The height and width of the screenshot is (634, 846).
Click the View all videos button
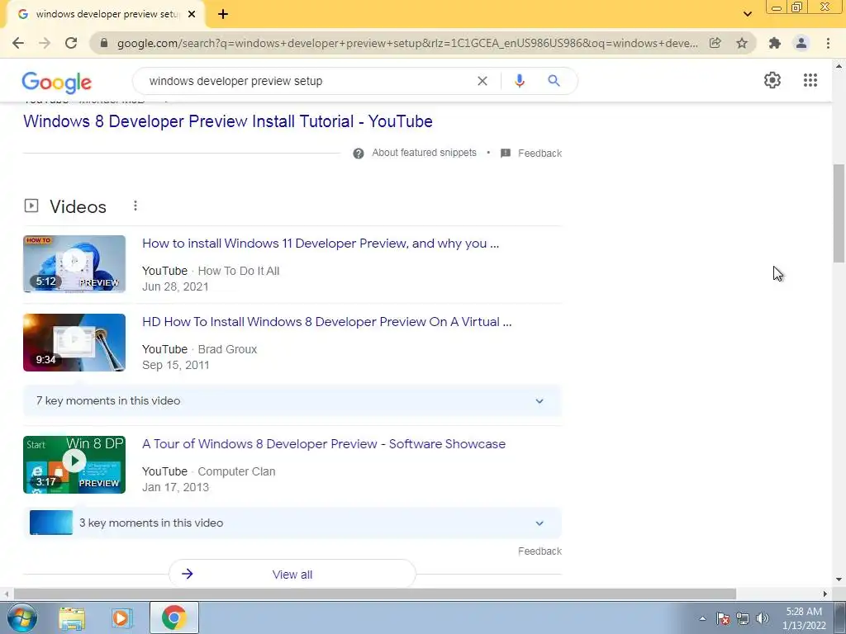(292, 575)
